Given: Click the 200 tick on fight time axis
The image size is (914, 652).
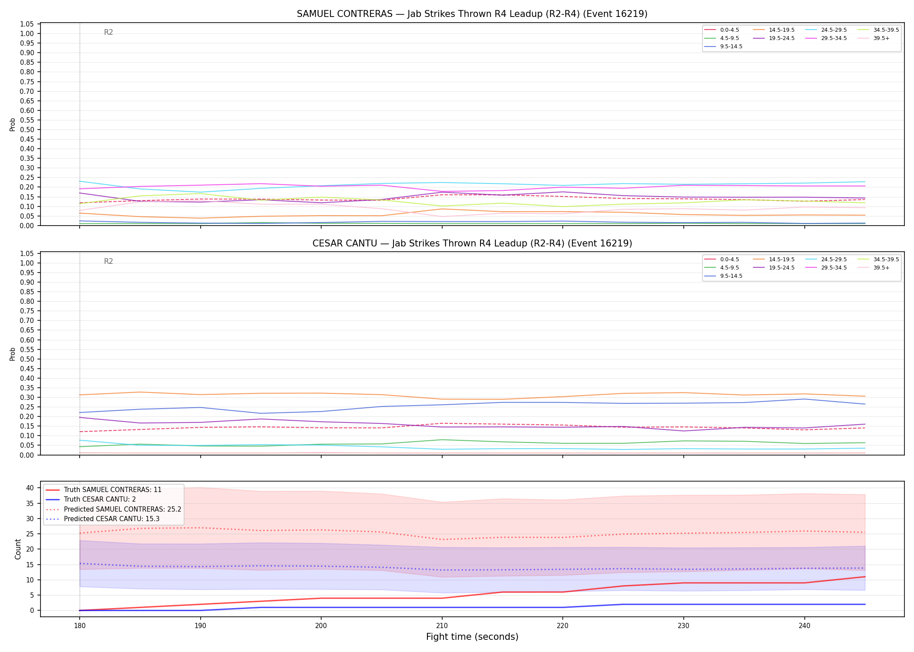Looking at the screenshot, I should point(321,625).
